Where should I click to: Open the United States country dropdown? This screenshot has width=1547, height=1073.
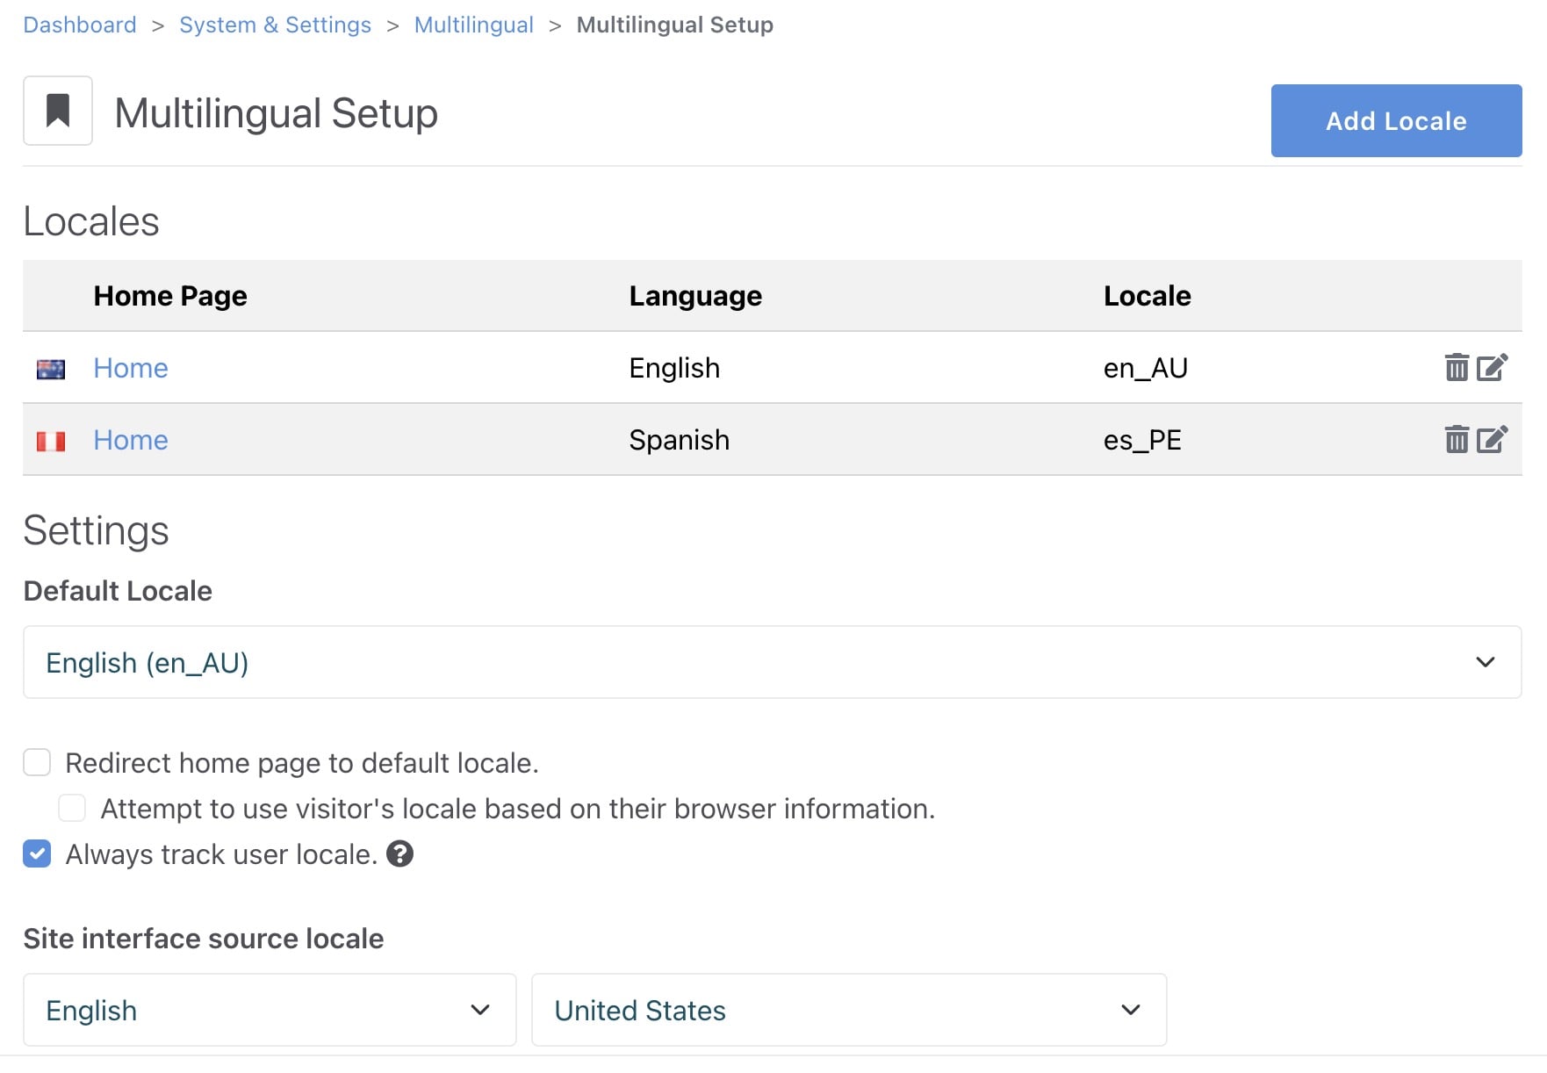pyautogui.click(x=848, y=1010)
